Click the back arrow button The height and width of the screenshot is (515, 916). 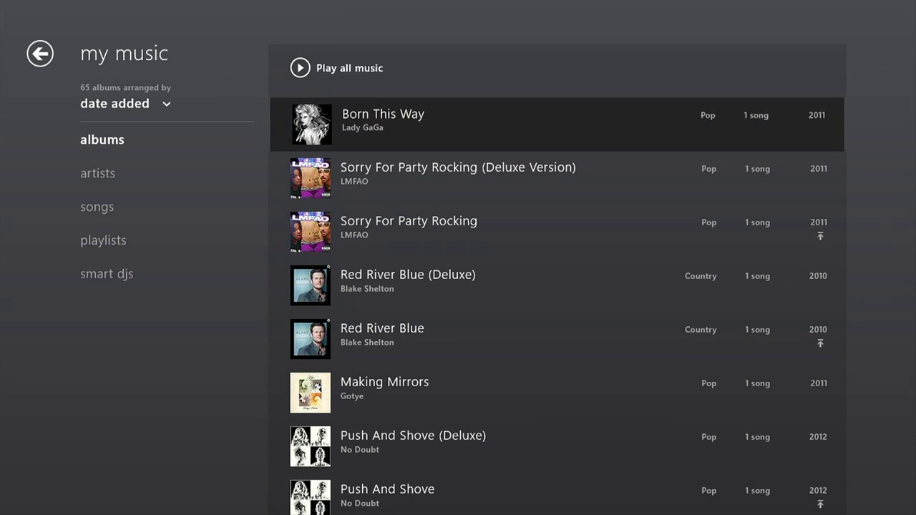40,54
